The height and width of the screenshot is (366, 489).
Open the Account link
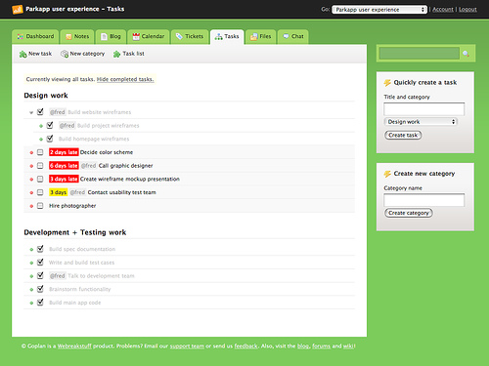click(443, 10)
